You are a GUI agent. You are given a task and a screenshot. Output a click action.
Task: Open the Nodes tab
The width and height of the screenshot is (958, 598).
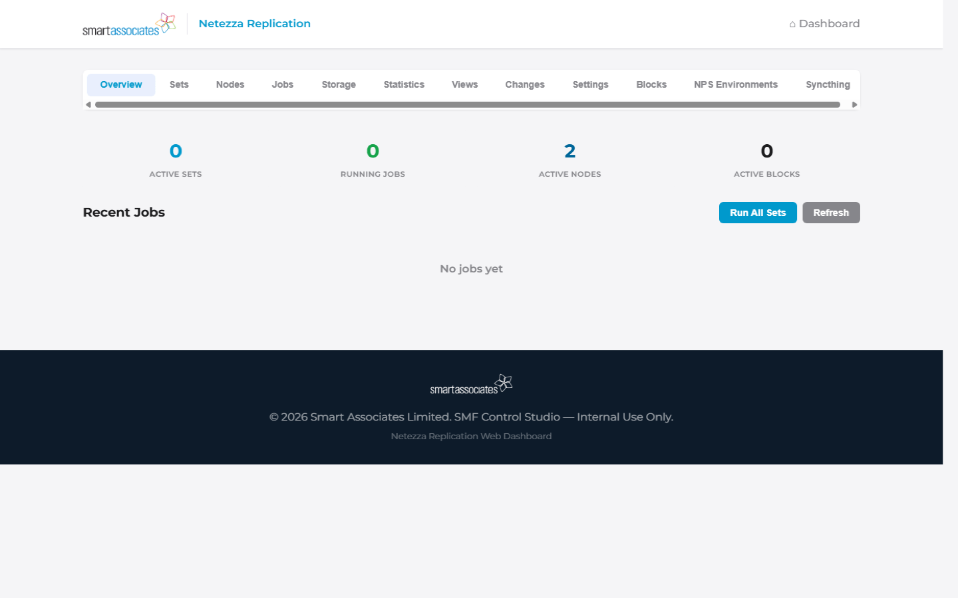click(230, 84)
